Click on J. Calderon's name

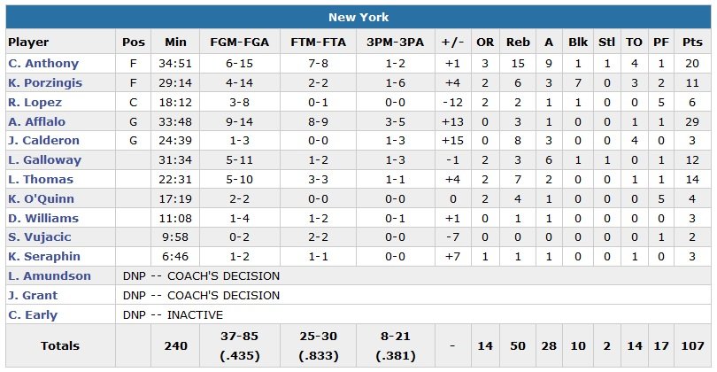(x=44, y=141)
